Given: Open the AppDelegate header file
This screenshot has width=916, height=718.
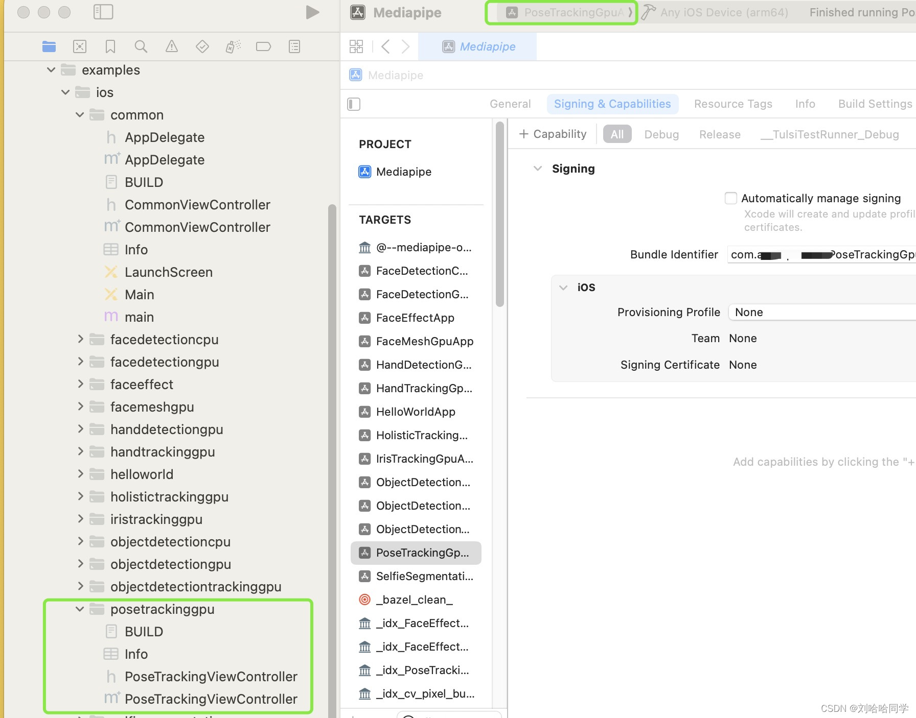Looking at the screenshot, I should pos(155,137).
